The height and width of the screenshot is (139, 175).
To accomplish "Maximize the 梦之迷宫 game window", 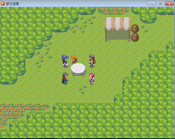I will [160, 4].
